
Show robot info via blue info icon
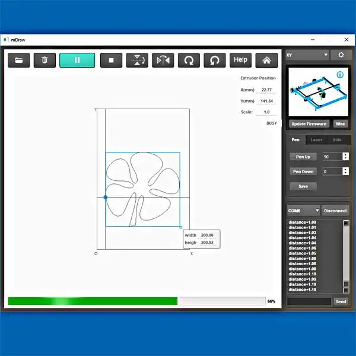pos(340,75)
